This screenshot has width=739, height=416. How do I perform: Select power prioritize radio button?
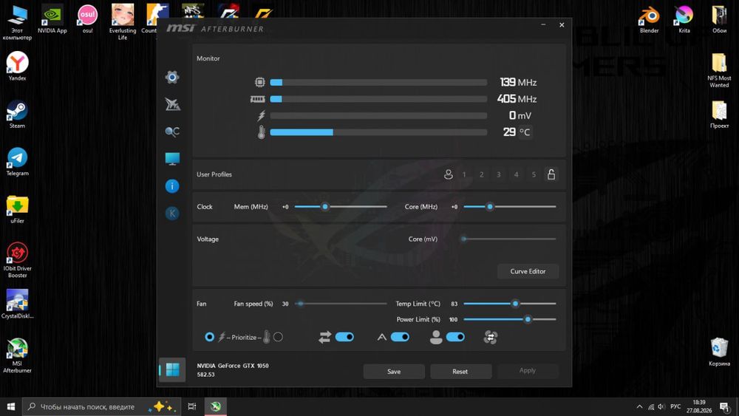[x=209, y=337]
